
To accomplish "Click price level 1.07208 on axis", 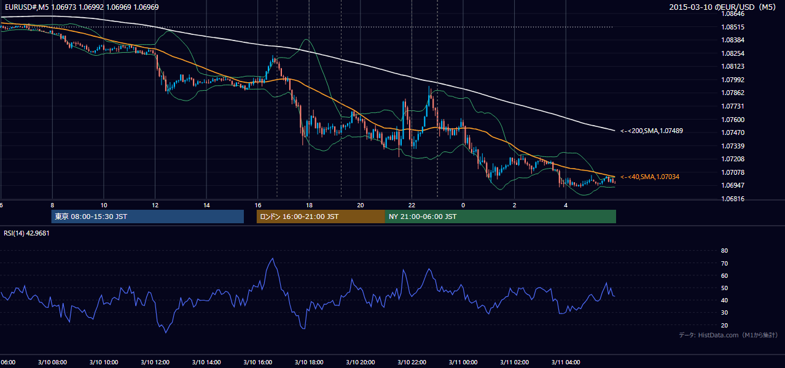I will [733, 159].
